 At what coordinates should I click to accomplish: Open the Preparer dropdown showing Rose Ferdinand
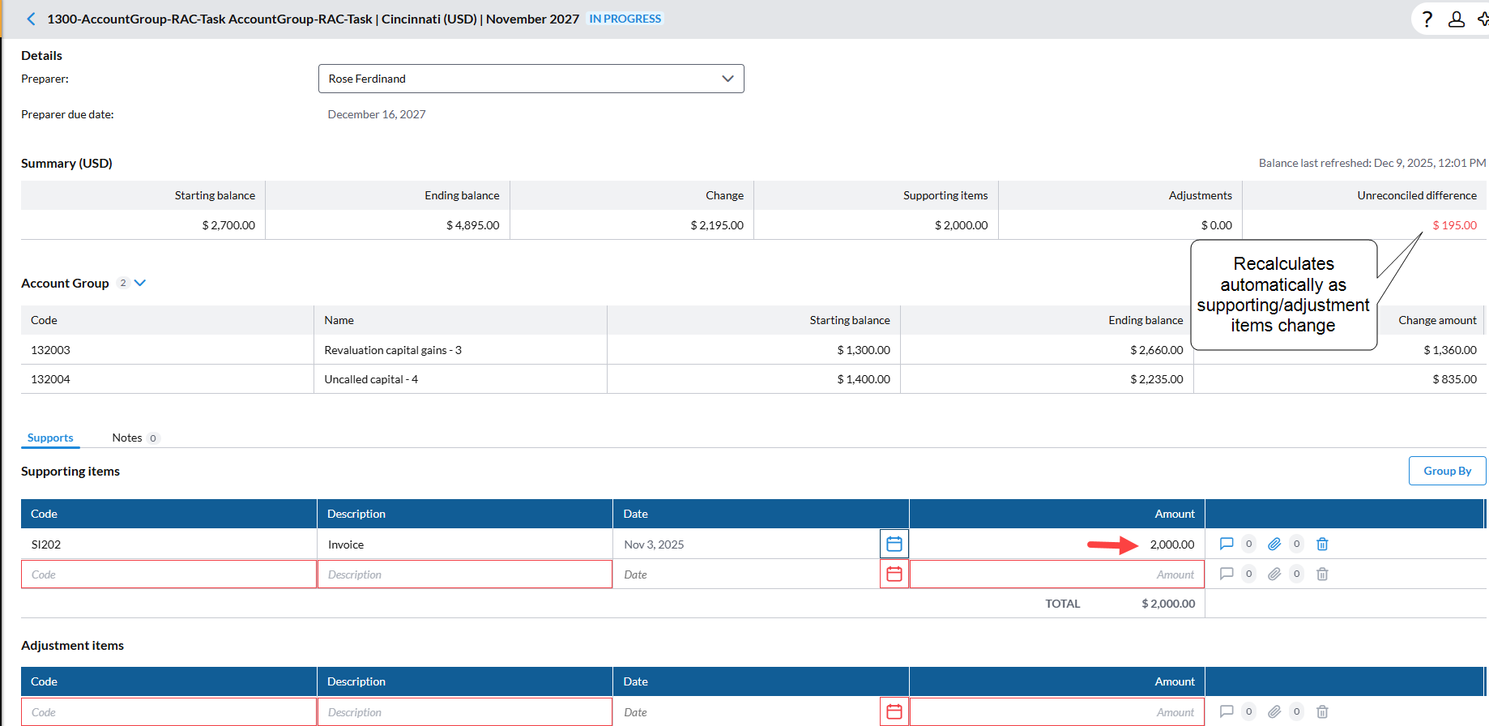(x=531, y=79)
